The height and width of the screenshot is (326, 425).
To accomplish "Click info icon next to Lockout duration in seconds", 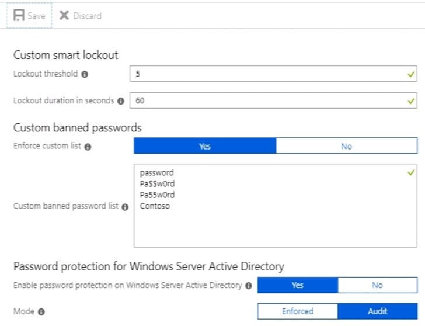I will click(121, 101).
